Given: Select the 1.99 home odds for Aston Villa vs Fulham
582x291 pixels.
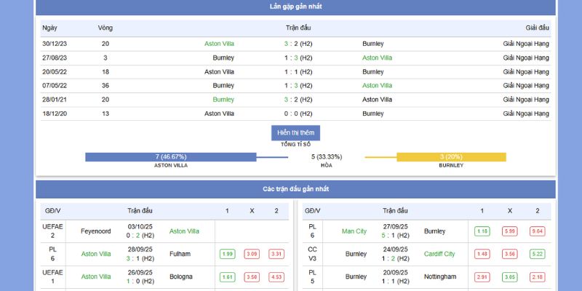Looking at the screenshot, I should point(227,254).
